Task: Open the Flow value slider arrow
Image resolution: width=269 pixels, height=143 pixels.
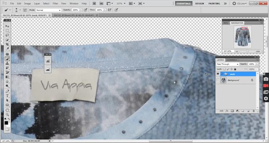Action: click(x=104, y=10)
